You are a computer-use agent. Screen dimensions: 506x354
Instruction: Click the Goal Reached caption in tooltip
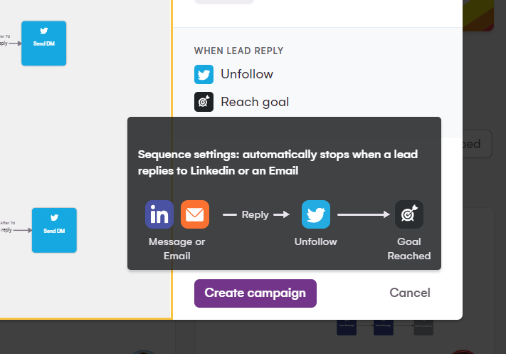point(409,249)
